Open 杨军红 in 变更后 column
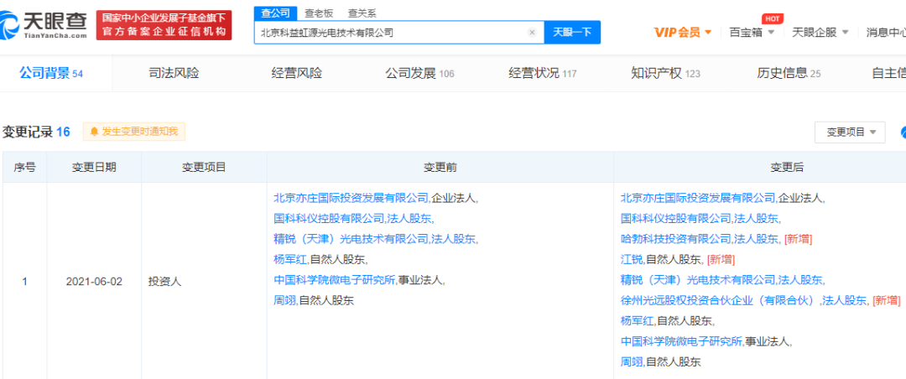 637,320
